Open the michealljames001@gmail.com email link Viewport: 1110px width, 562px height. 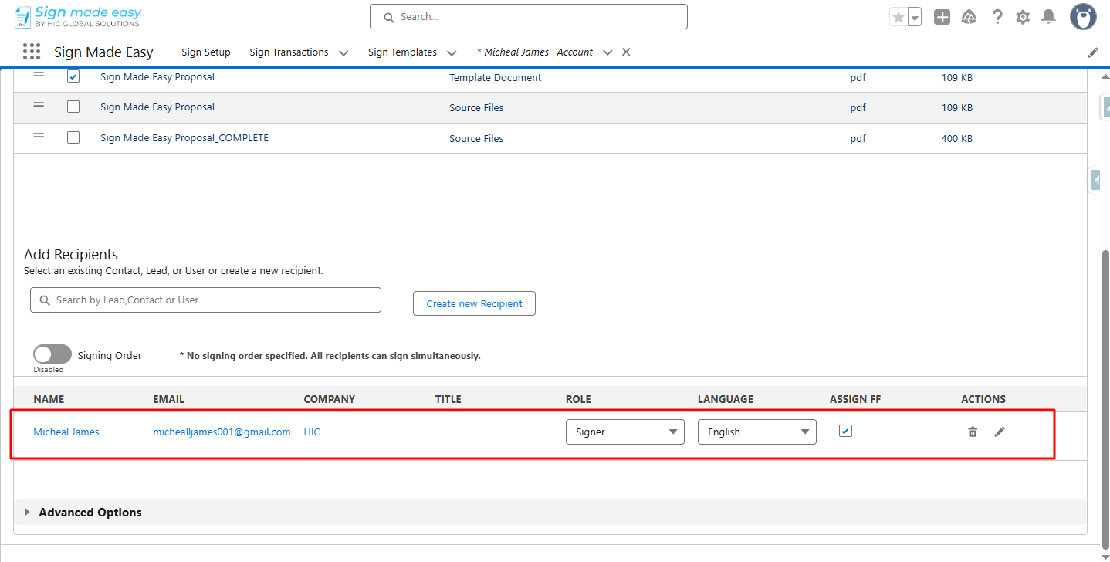tap(222, 432)
